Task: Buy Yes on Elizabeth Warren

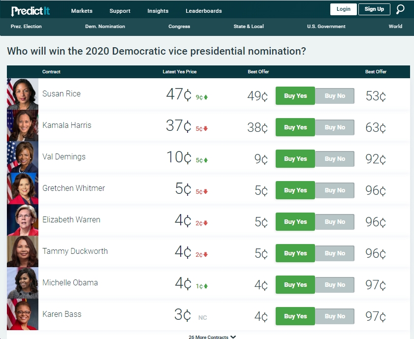Action: coord(295,221)
